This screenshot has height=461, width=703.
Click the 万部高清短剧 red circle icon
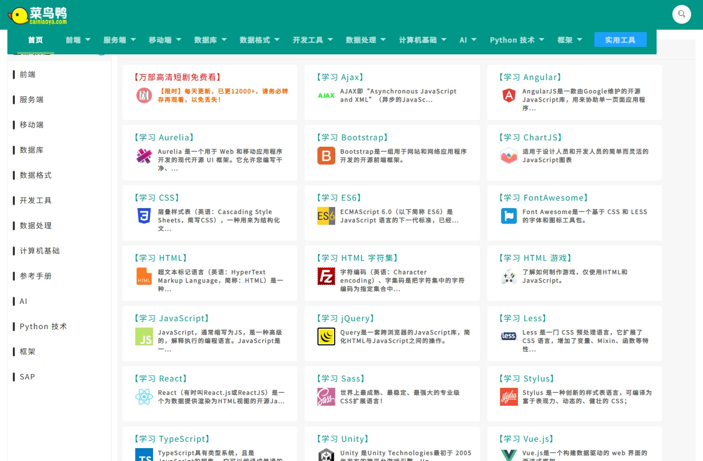(x=144, y=95)
